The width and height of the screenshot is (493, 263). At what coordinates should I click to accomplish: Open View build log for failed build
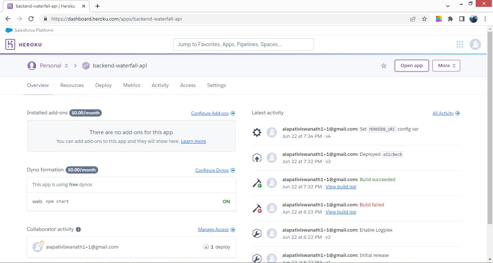[341, 212]
